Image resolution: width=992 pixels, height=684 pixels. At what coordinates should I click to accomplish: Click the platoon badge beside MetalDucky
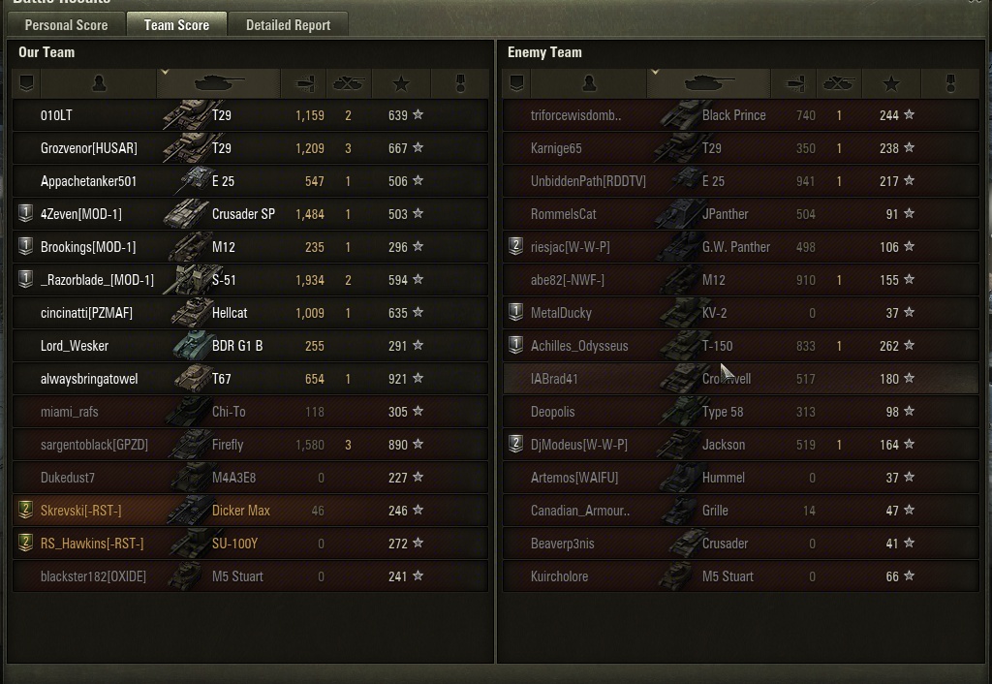point(516,313)
